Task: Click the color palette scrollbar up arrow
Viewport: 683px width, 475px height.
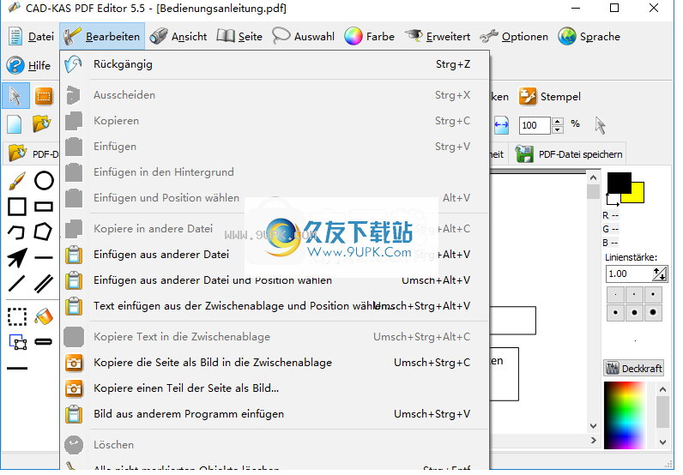Action: pos(662,389)
